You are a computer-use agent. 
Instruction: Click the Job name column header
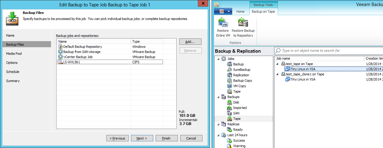point(319,58)
